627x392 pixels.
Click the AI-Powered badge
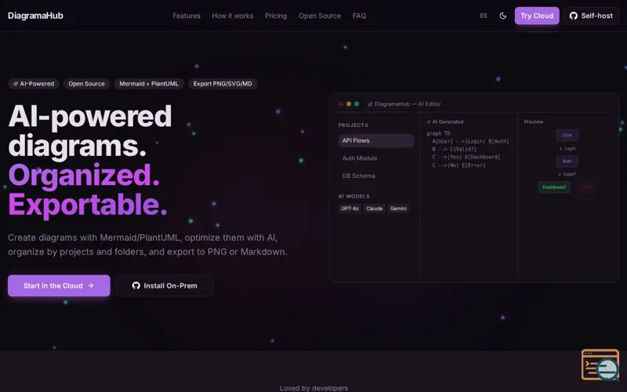point(34,84)
